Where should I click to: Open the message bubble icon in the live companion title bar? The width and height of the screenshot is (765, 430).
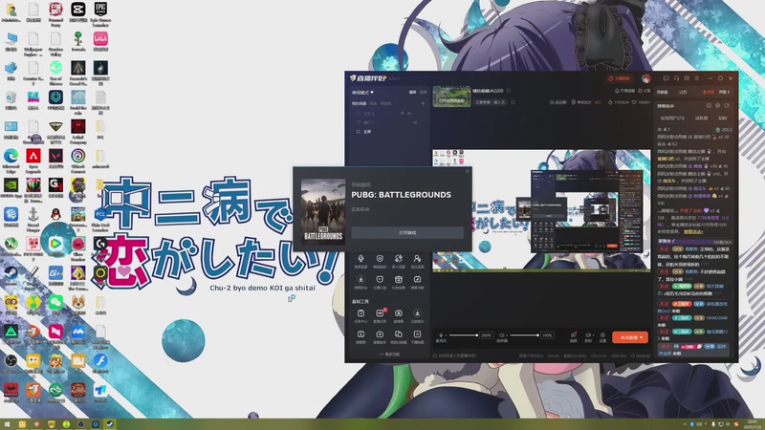[x=667, y=78]
